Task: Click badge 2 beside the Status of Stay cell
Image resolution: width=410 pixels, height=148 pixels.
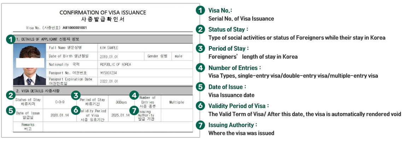Action: [11, 95]
